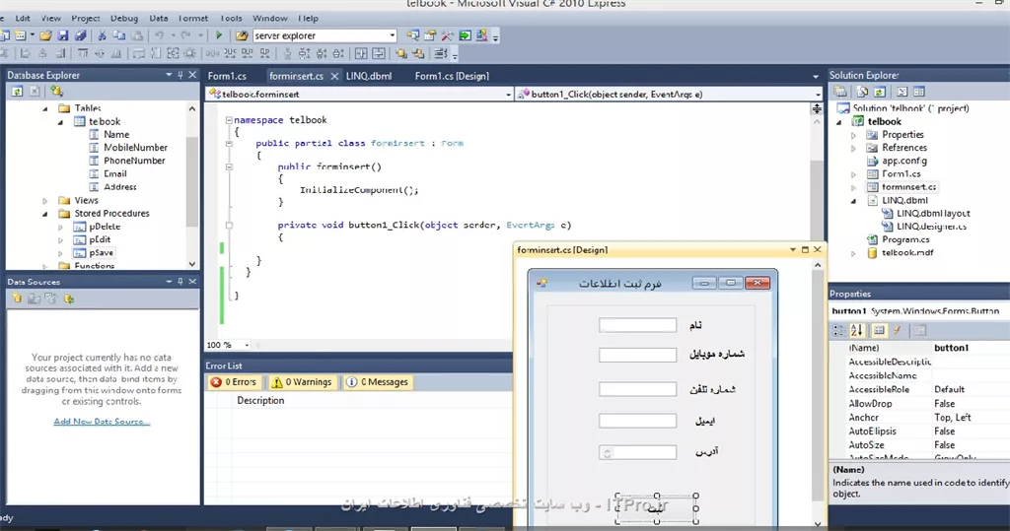
Task: Add New Data Source icon in Data Sources toolbar
Action: pos(18,299)
